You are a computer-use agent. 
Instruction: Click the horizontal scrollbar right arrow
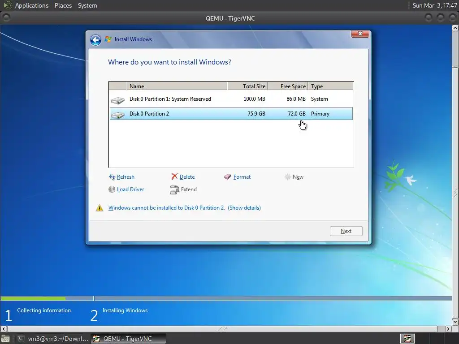(x=448, y=328)
